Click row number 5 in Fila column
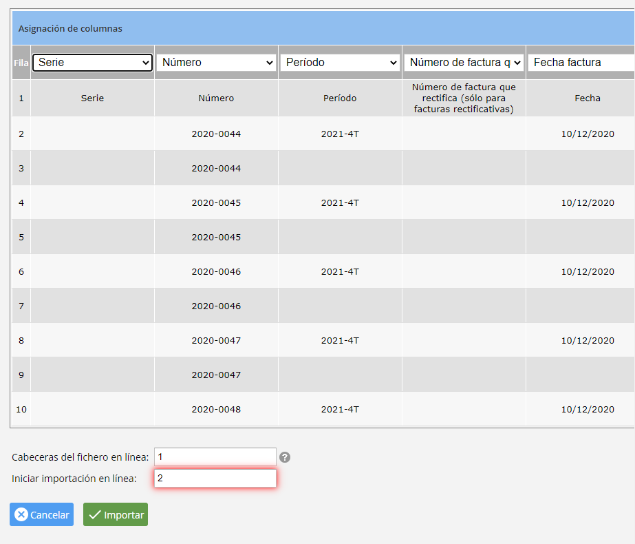635x544 pixels. (x=21, y=237)
